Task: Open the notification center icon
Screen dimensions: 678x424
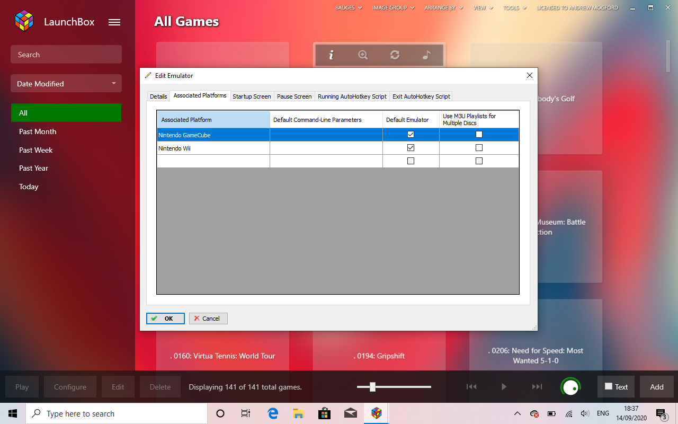Action: 661,413
